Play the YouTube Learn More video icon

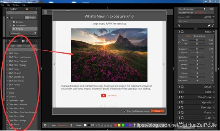click(104, 96)
